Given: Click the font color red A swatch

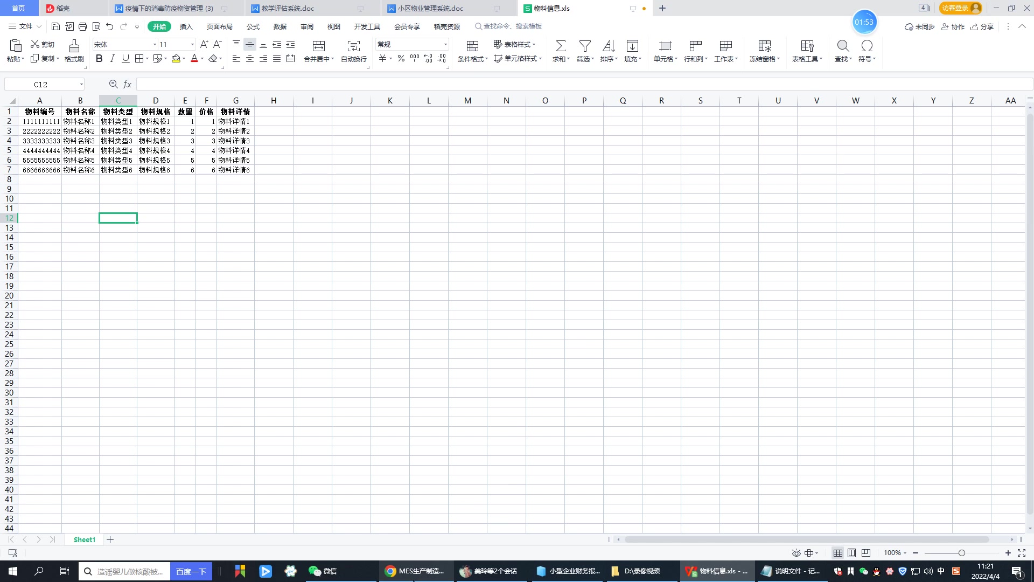Looking at the screenshot, I should click(194, 59).
